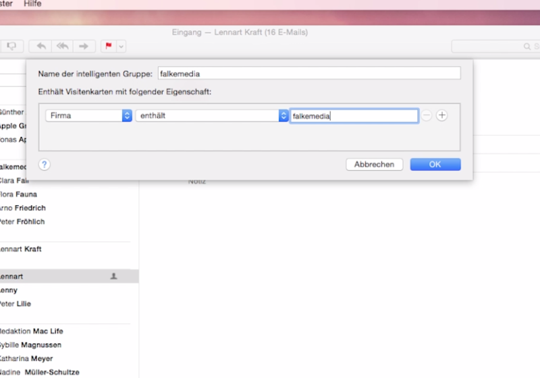The image size is (540, 378).
Task: Open the help question mark button
Action: point(45,164)
